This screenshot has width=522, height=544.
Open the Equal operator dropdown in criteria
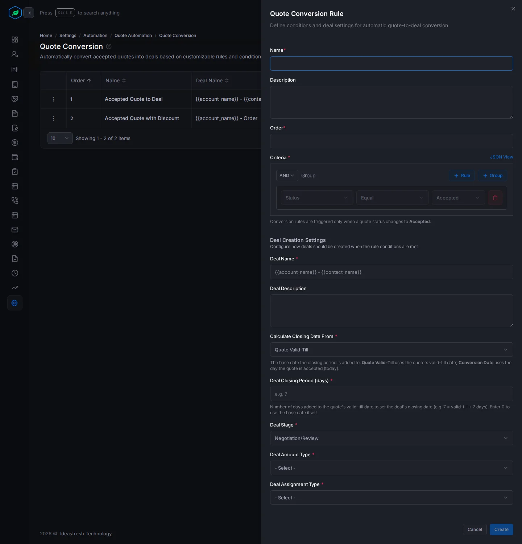pos(393,198)
